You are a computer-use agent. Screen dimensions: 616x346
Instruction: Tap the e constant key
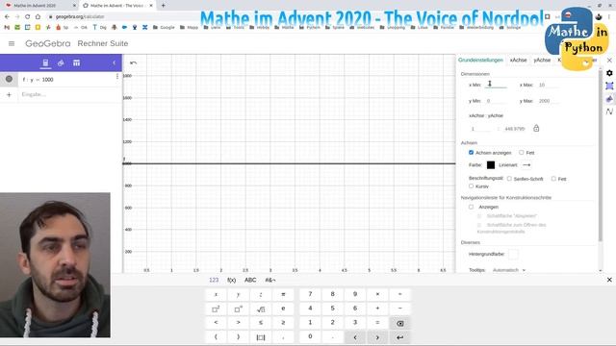click(283, 309)
